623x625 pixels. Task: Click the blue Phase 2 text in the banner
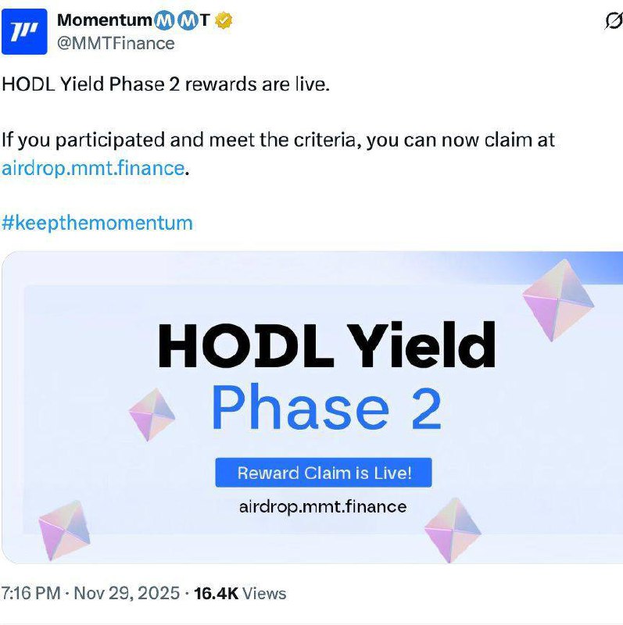327,408
